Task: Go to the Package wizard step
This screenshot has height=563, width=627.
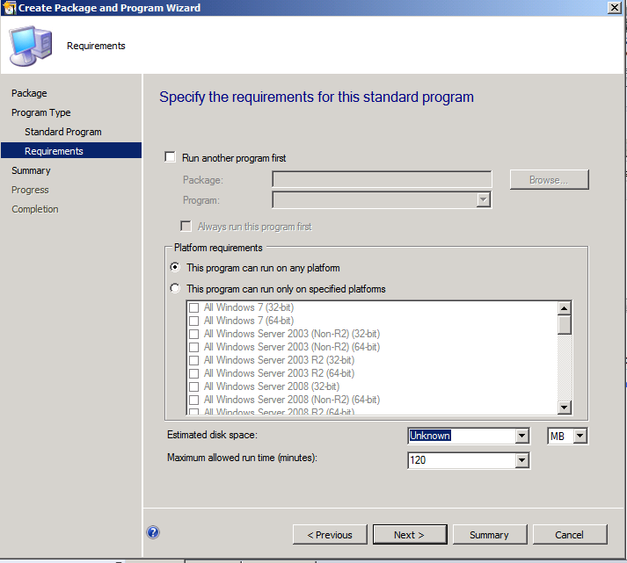Action: point(29,93)
